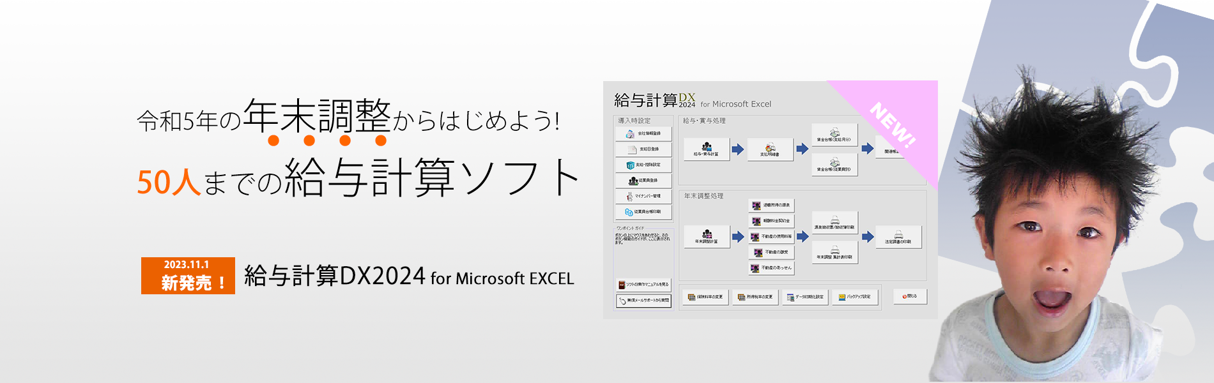The width and height of the screenshot is (1214, 383).
Task: Click 無償メールサポートから質問 button
Action: click(x=643, y=301)
